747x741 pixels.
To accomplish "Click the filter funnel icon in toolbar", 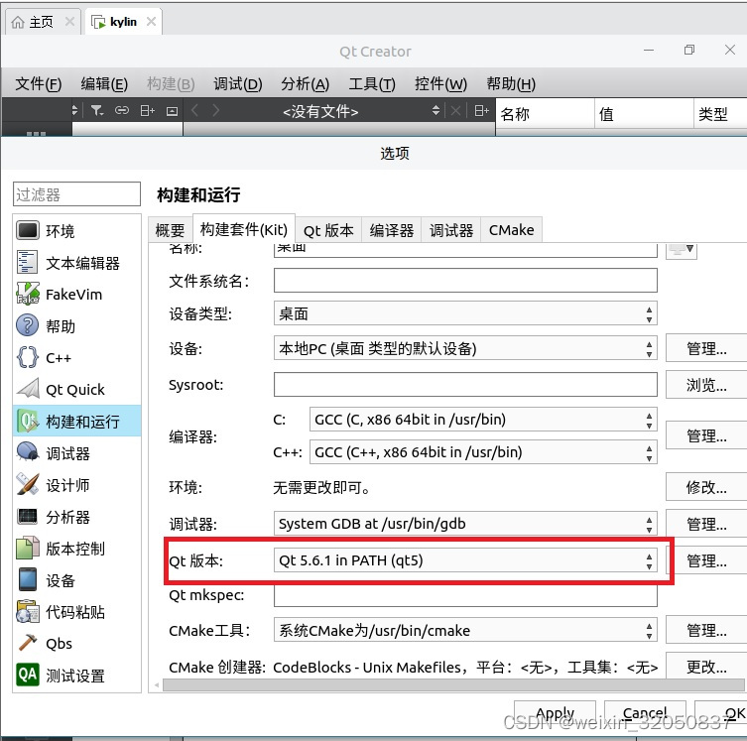I will click(96, 110).
